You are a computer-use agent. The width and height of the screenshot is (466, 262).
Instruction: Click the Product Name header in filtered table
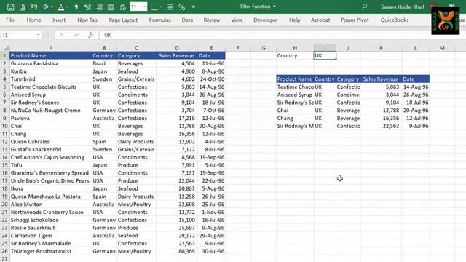pyautogui.click(x=295, y=79)
